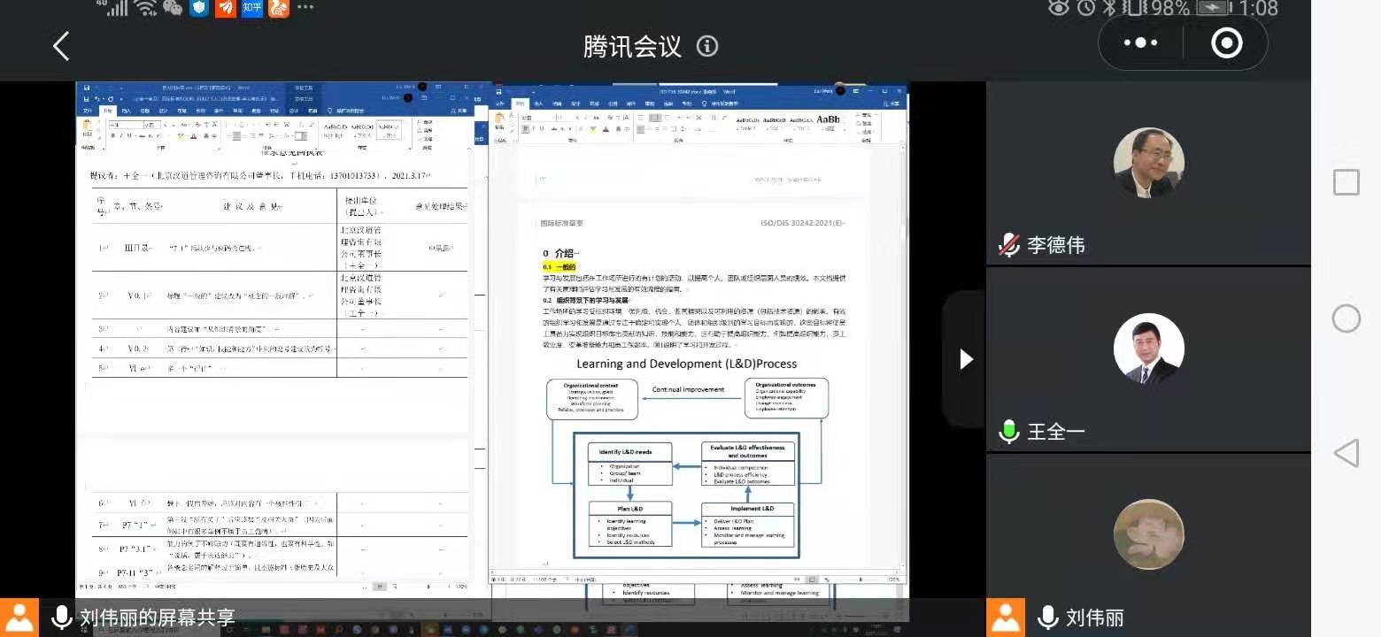Toggle 王全一's green microphone icon

[x=1009, y=432]
